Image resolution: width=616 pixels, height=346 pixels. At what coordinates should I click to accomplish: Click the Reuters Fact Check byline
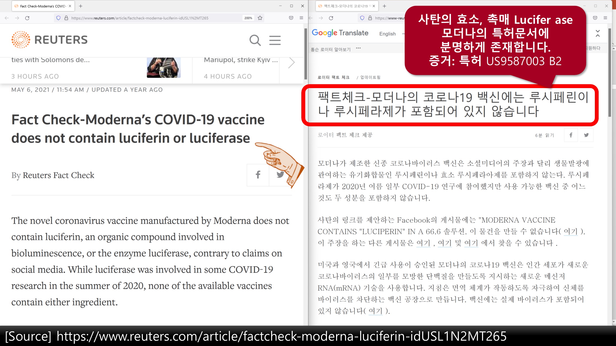pyautogui.click(x=58, y=175)
